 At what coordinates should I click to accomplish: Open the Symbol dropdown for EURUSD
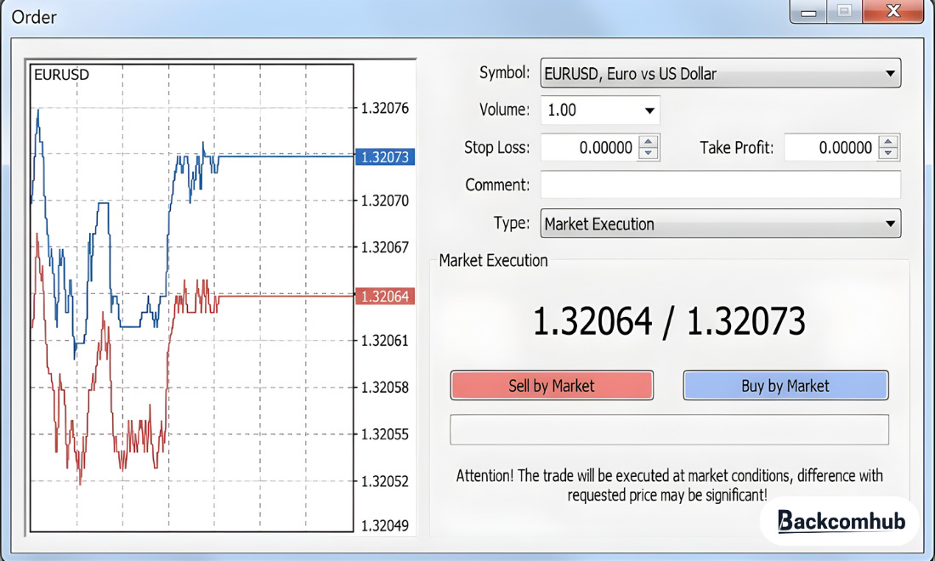point(720,73)
